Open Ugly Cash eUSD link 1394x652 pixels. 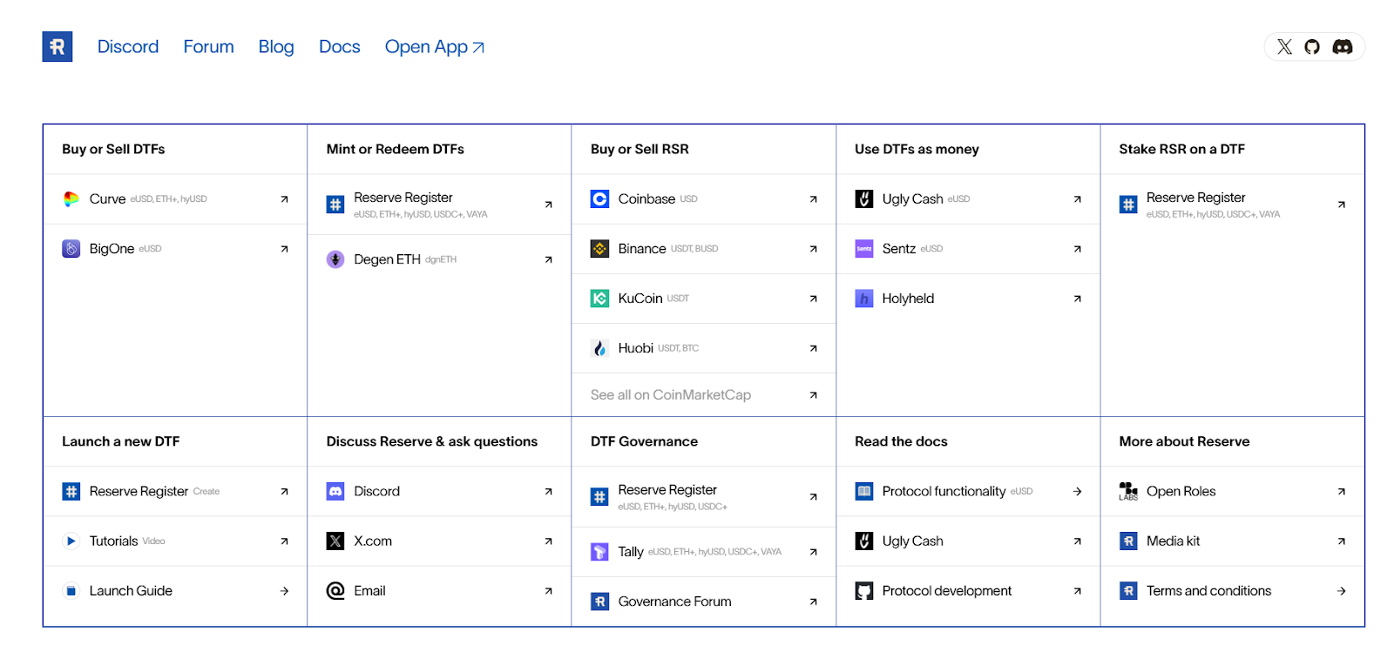[x=968, y=199]
